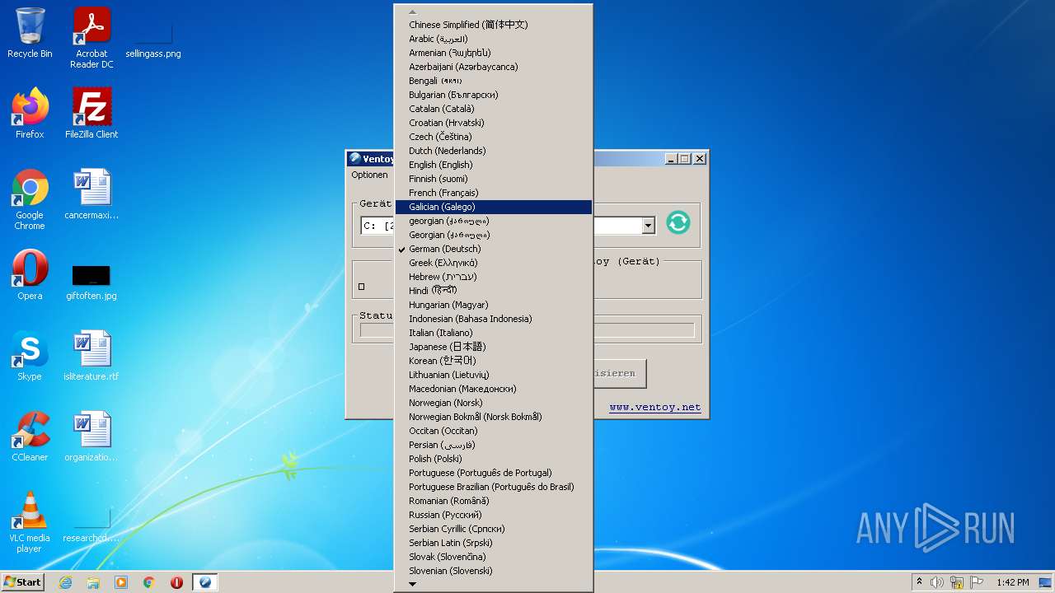This screenshot has width=1055, height=593.
Task: Select Chinese Simplified language
Action: [494, 25]
